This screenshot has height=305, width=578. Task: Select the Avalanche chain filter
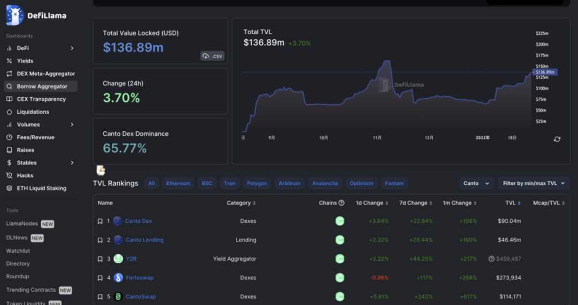[x=325, y=183]
